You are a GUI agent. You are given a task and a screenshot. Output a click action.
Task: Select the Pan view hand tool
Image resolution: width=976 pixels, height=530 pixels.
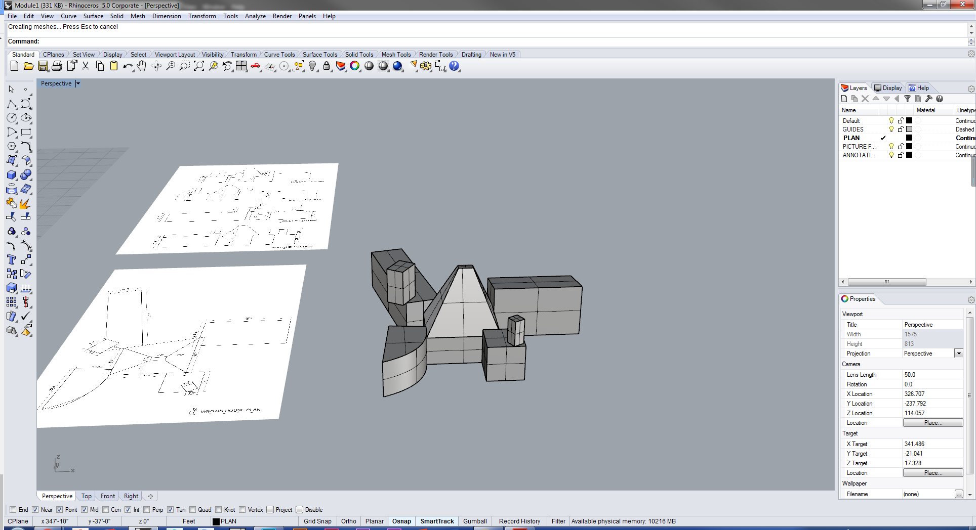[x=141, y=66]
